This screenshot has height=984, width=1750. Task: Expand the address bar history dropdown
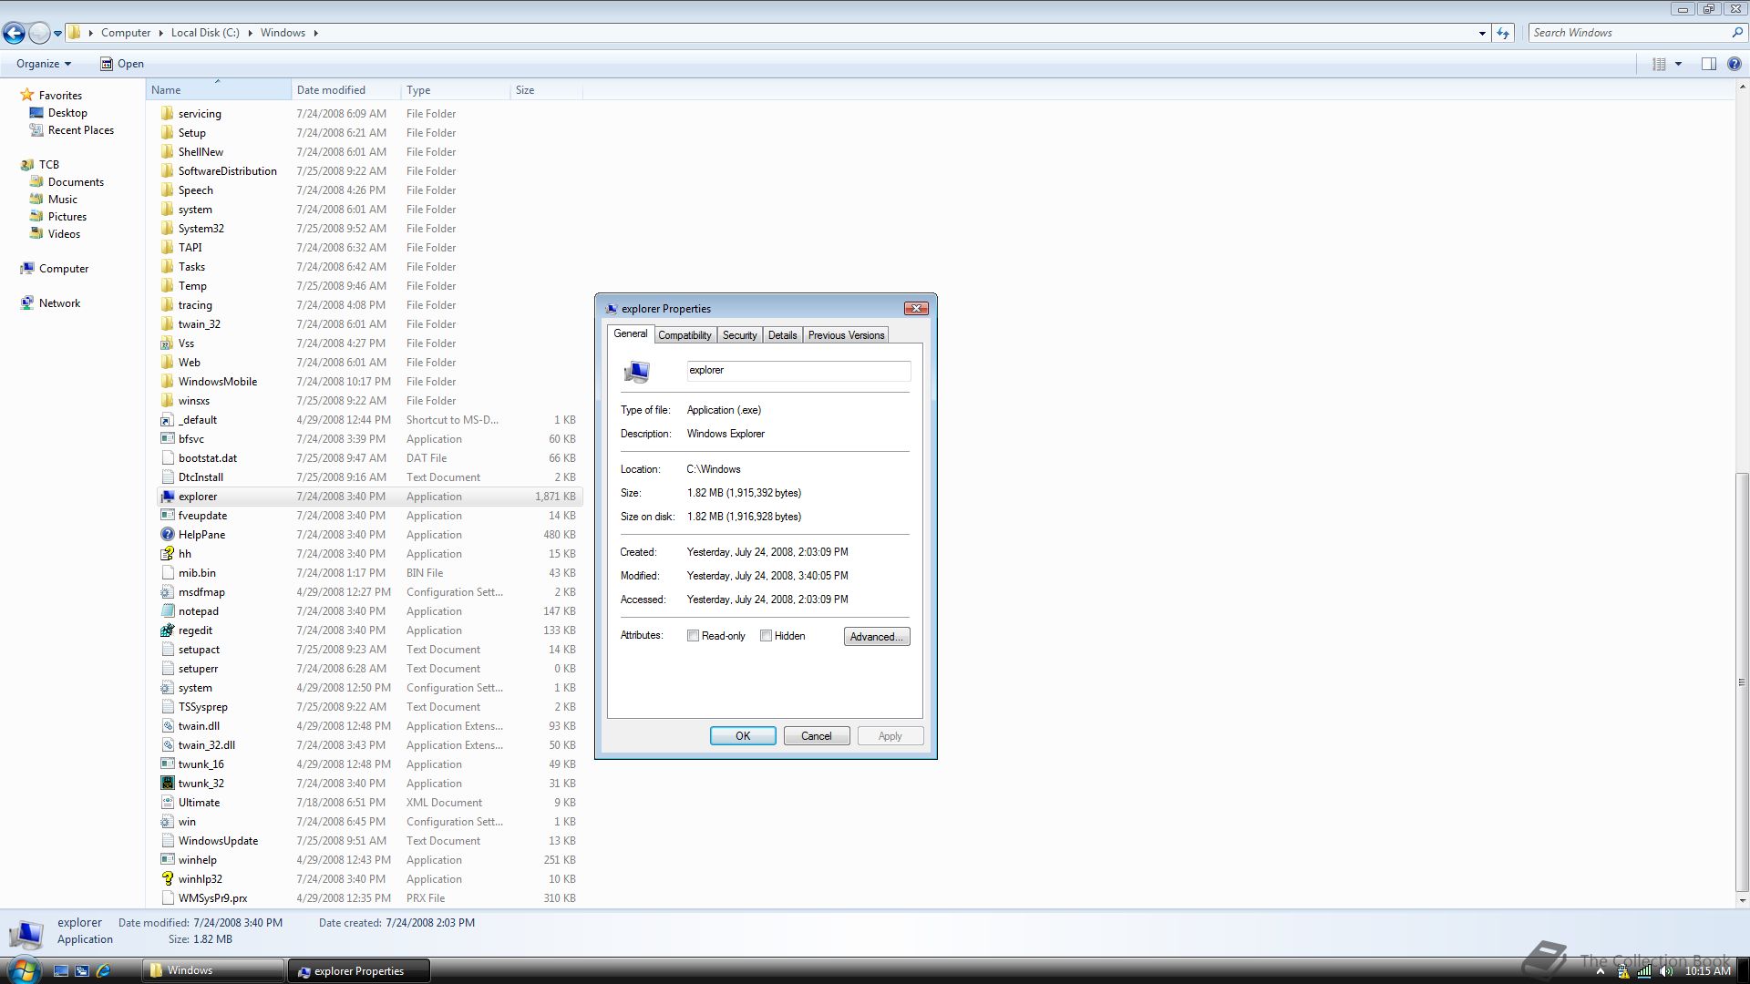tap(1482, 33)
